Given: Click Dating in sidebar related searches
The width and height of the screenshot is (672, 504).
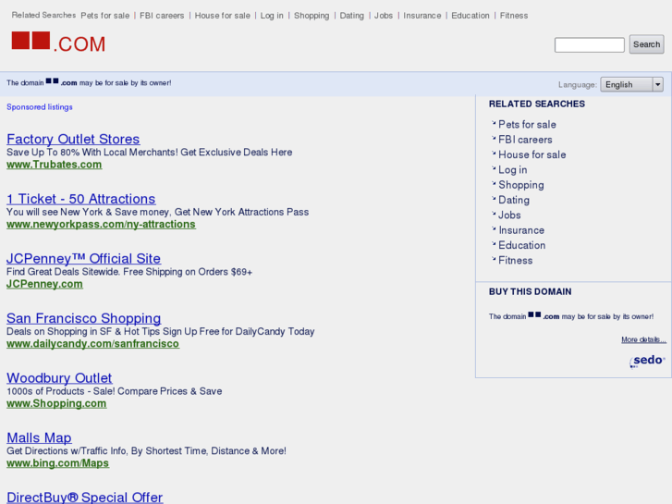Looking at the screenshot, I should (514, 200).
